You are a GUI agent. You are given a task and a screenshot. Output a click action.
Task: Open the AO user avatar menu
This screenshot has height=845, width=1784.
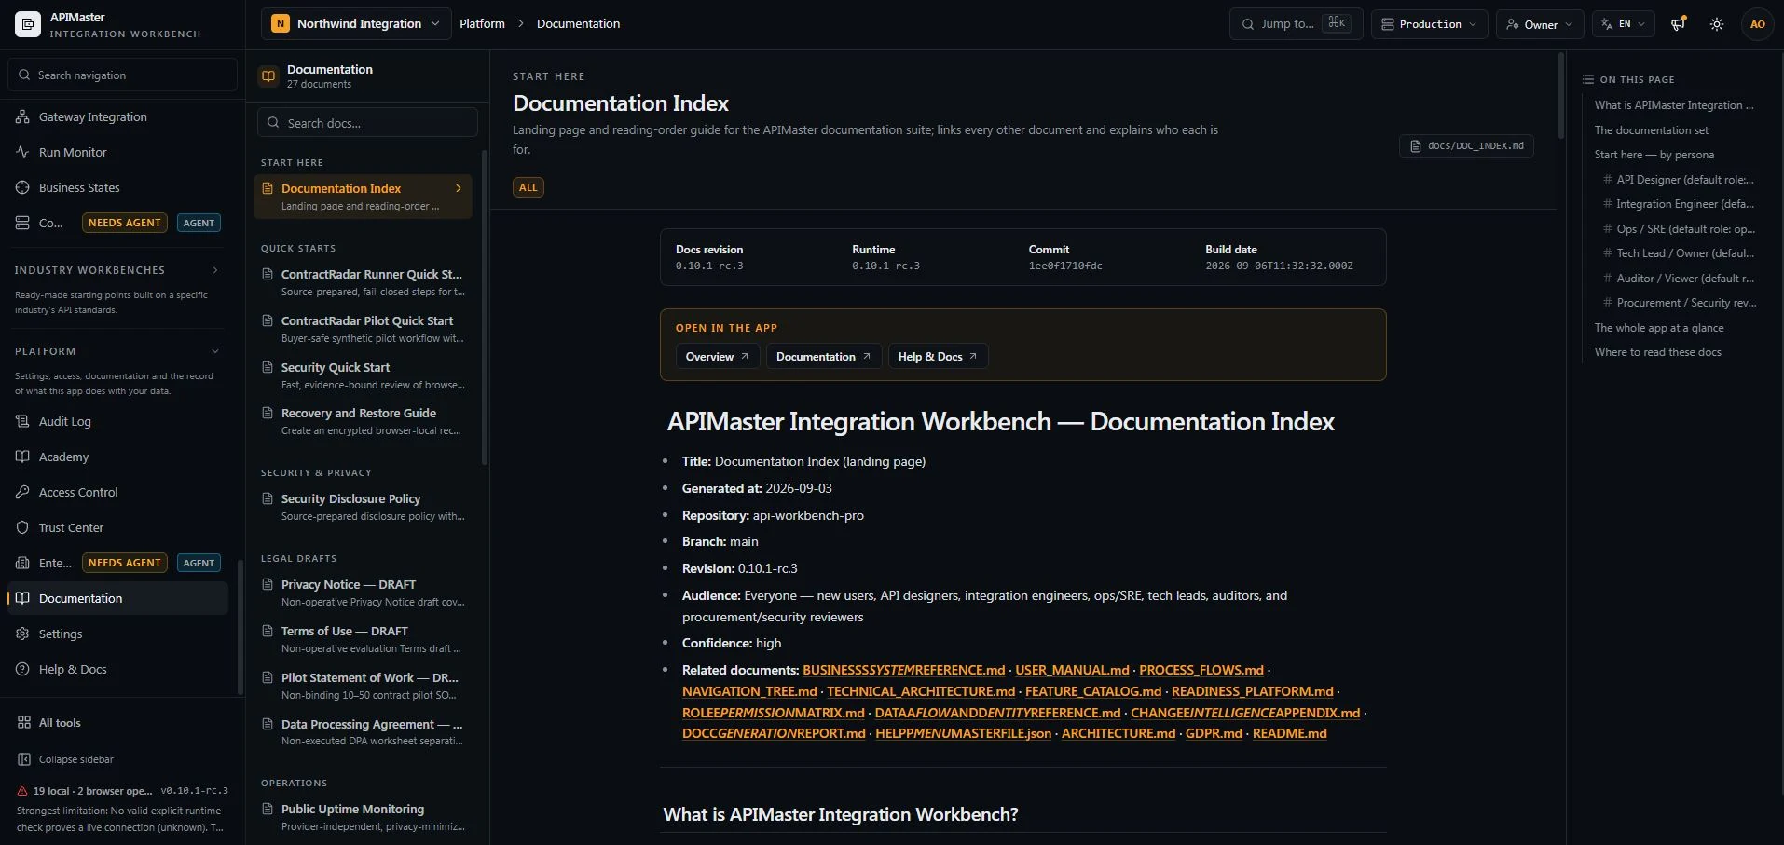[x=1757, y=24]
